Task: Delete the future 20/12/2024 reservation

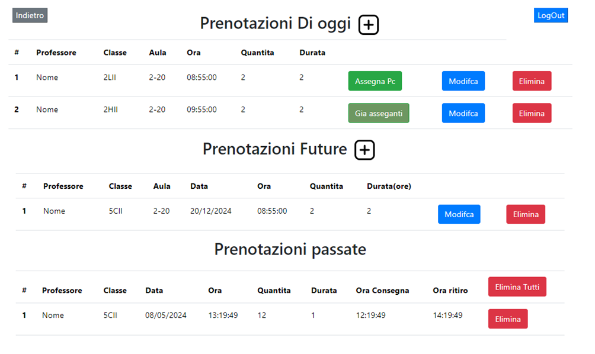Action: 525,214
